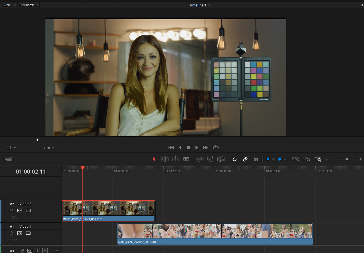The image size is (364, 253).
Task: Play the timeline forward
Action: pos(197,148)
